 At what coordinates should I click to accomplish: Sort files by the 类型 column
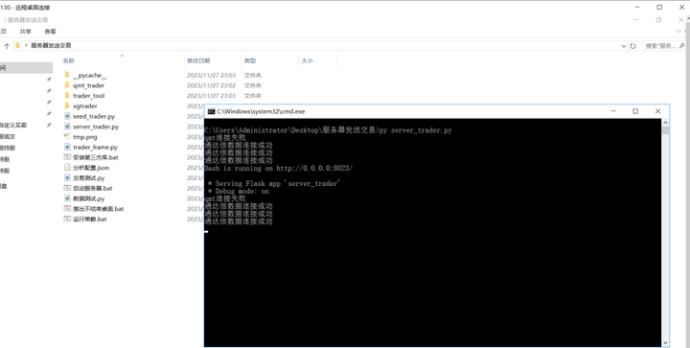click(250, 60)
